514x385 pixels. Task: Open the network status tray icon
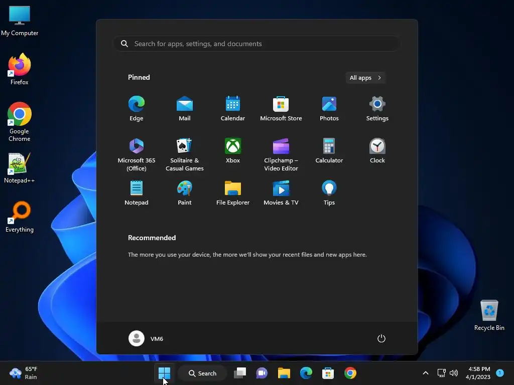pos(441,373)
